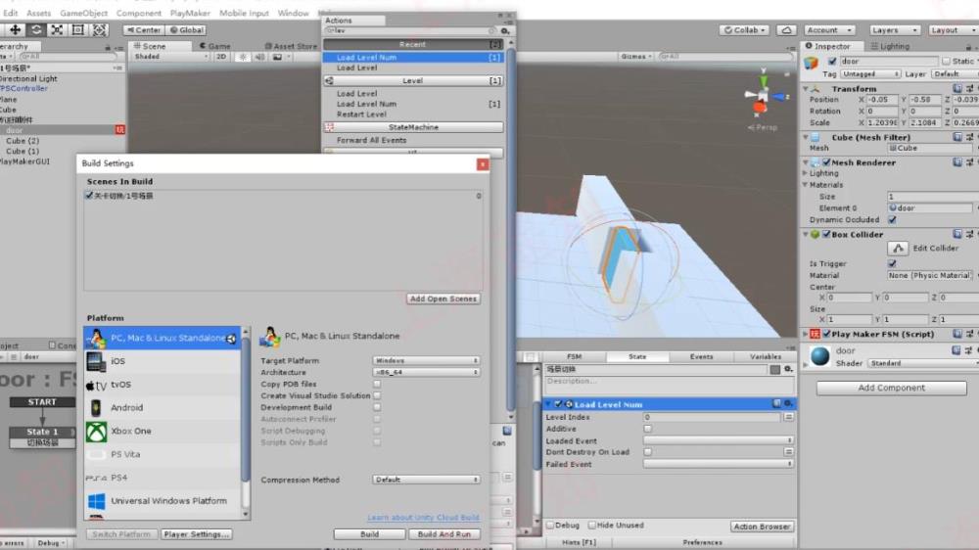
Task: Toggle Static checkbox in Inspector
Action: pyautogui.click(x=946, y=62)
